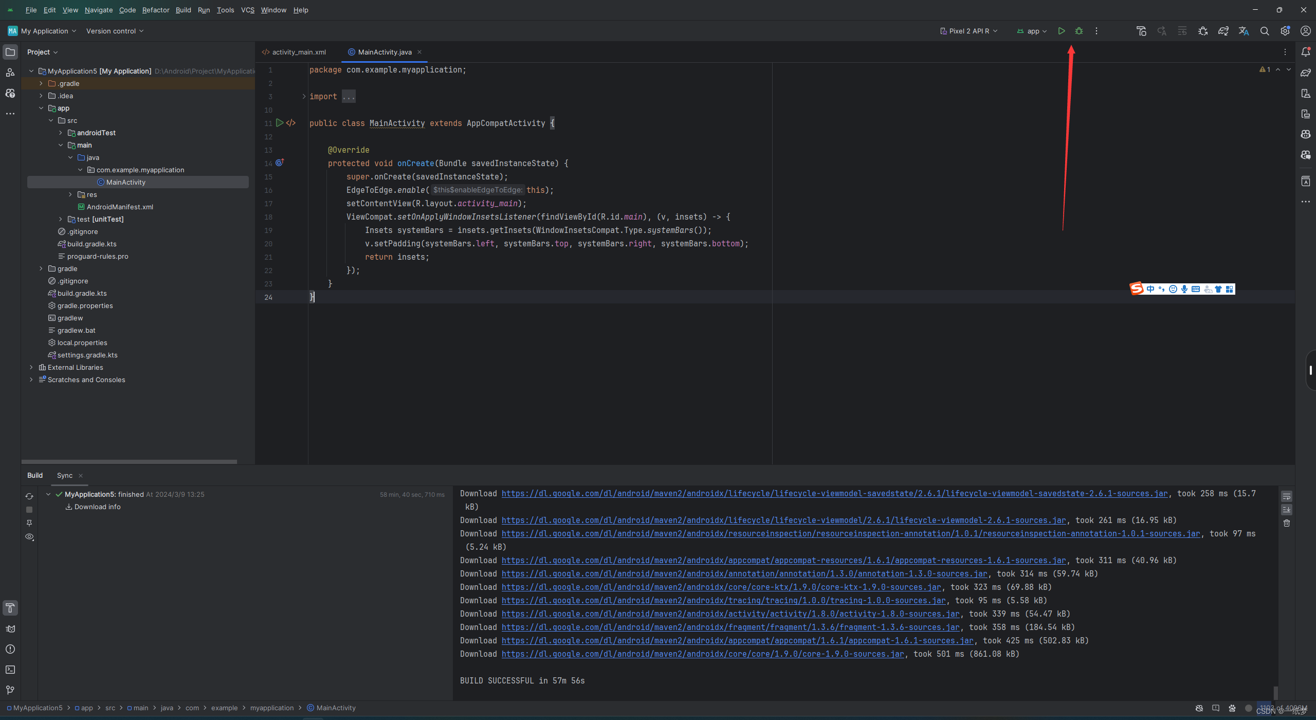The image size is (1316, 720).
Task: Toggle soft-wrap in build output
Action: [1286, 497]
